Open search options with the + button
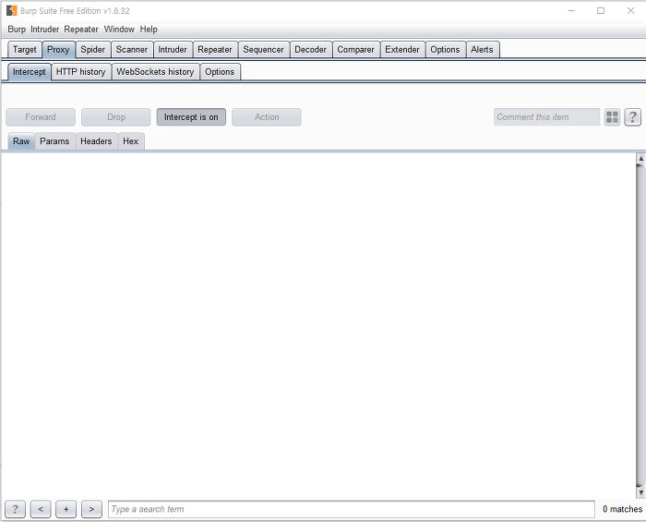This screenshot has height=522, width=646. pyautogui.click(x=66, y=509)
